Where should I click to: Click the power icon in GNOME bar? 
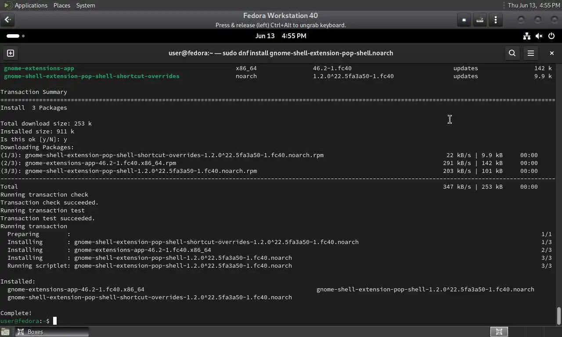[552, 36]
